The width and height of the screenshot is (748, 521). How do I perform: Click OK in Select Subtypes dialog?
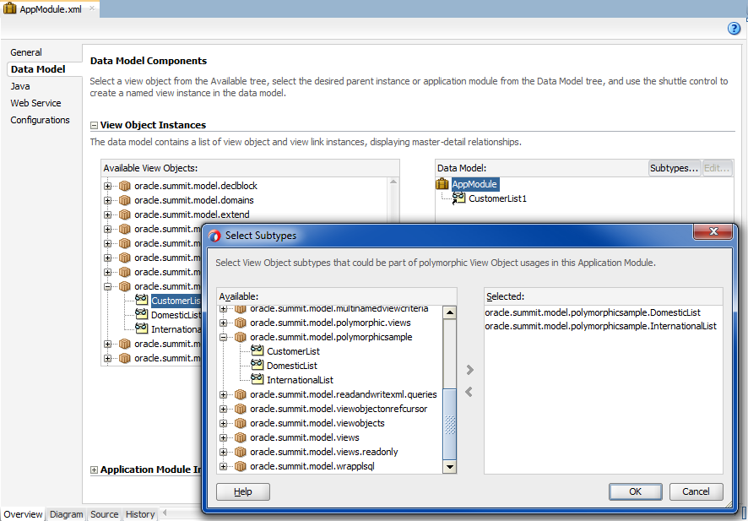click(x=636, y=491)
